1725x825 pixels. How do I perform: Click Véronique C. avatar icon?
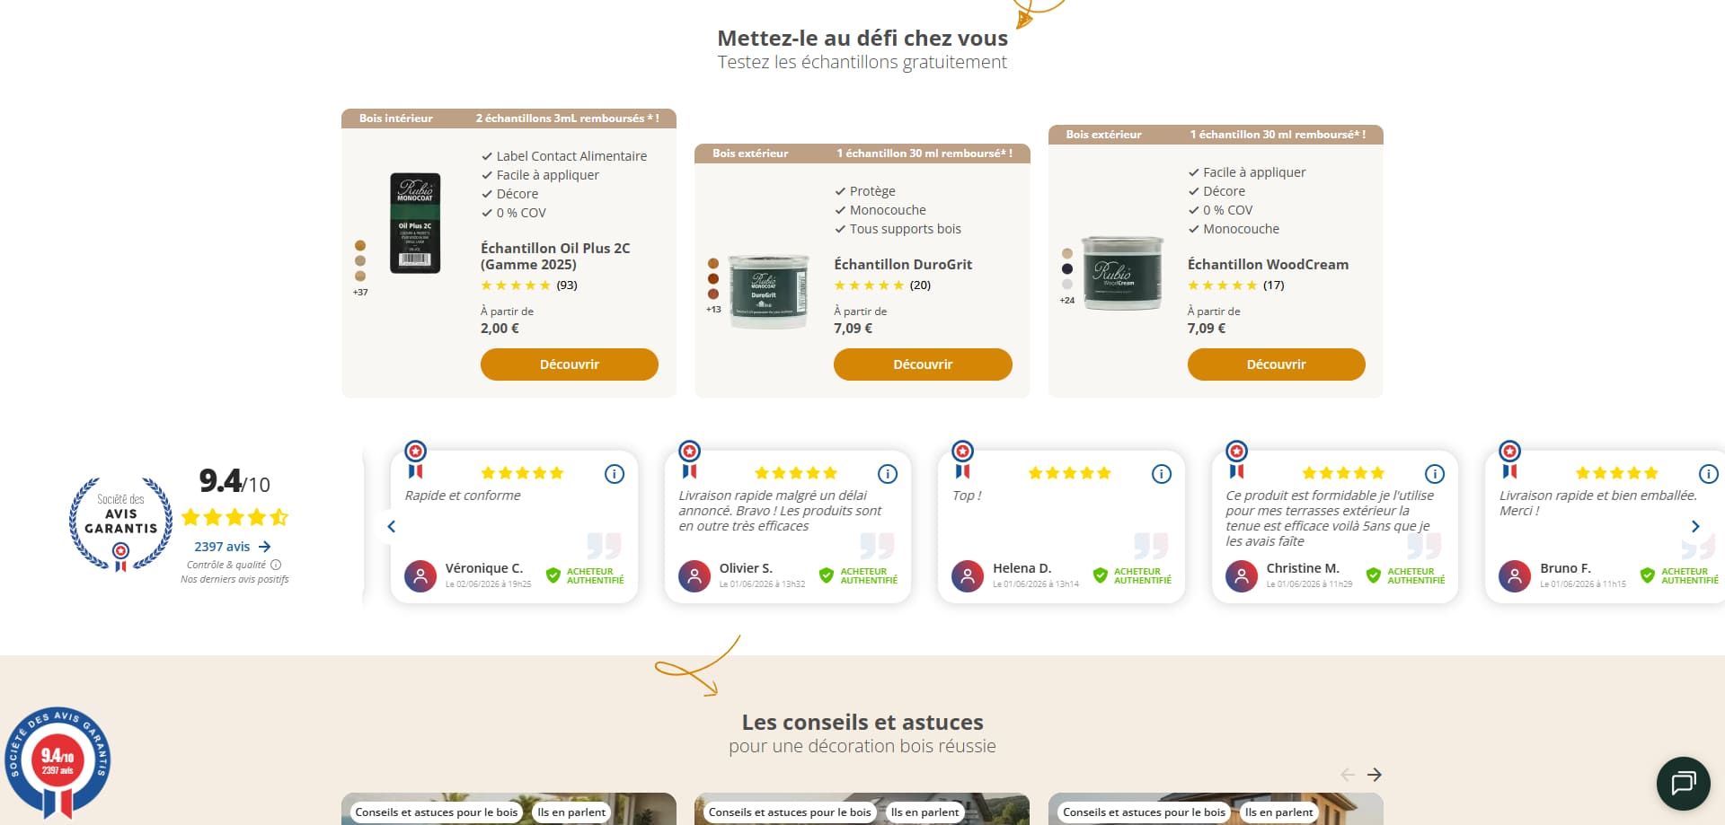[420, 575]
